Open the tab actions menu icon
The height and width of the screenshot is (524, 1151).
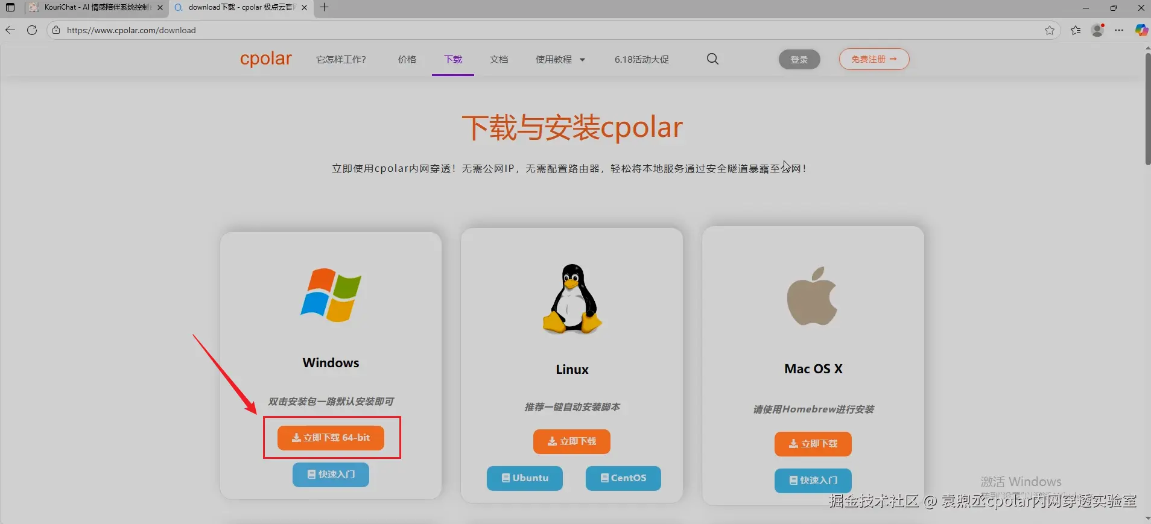pos(10,7)
